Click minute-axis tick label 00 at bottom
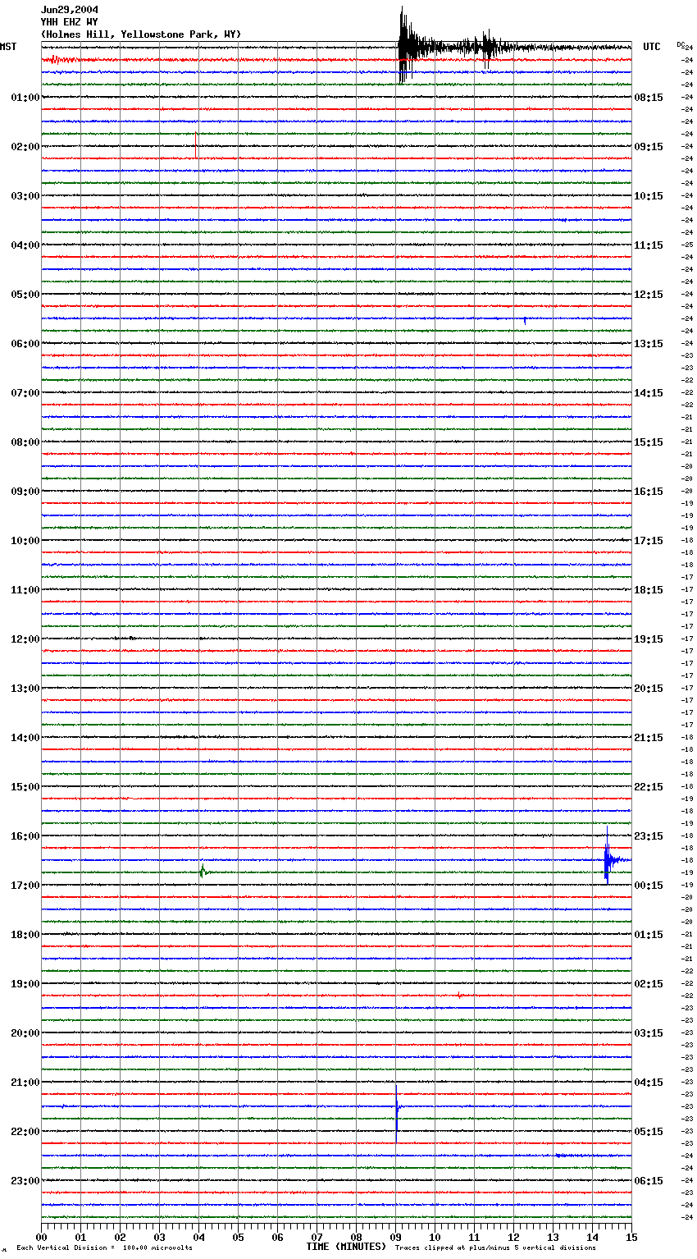The image size is (697, 1259). 41,1237
